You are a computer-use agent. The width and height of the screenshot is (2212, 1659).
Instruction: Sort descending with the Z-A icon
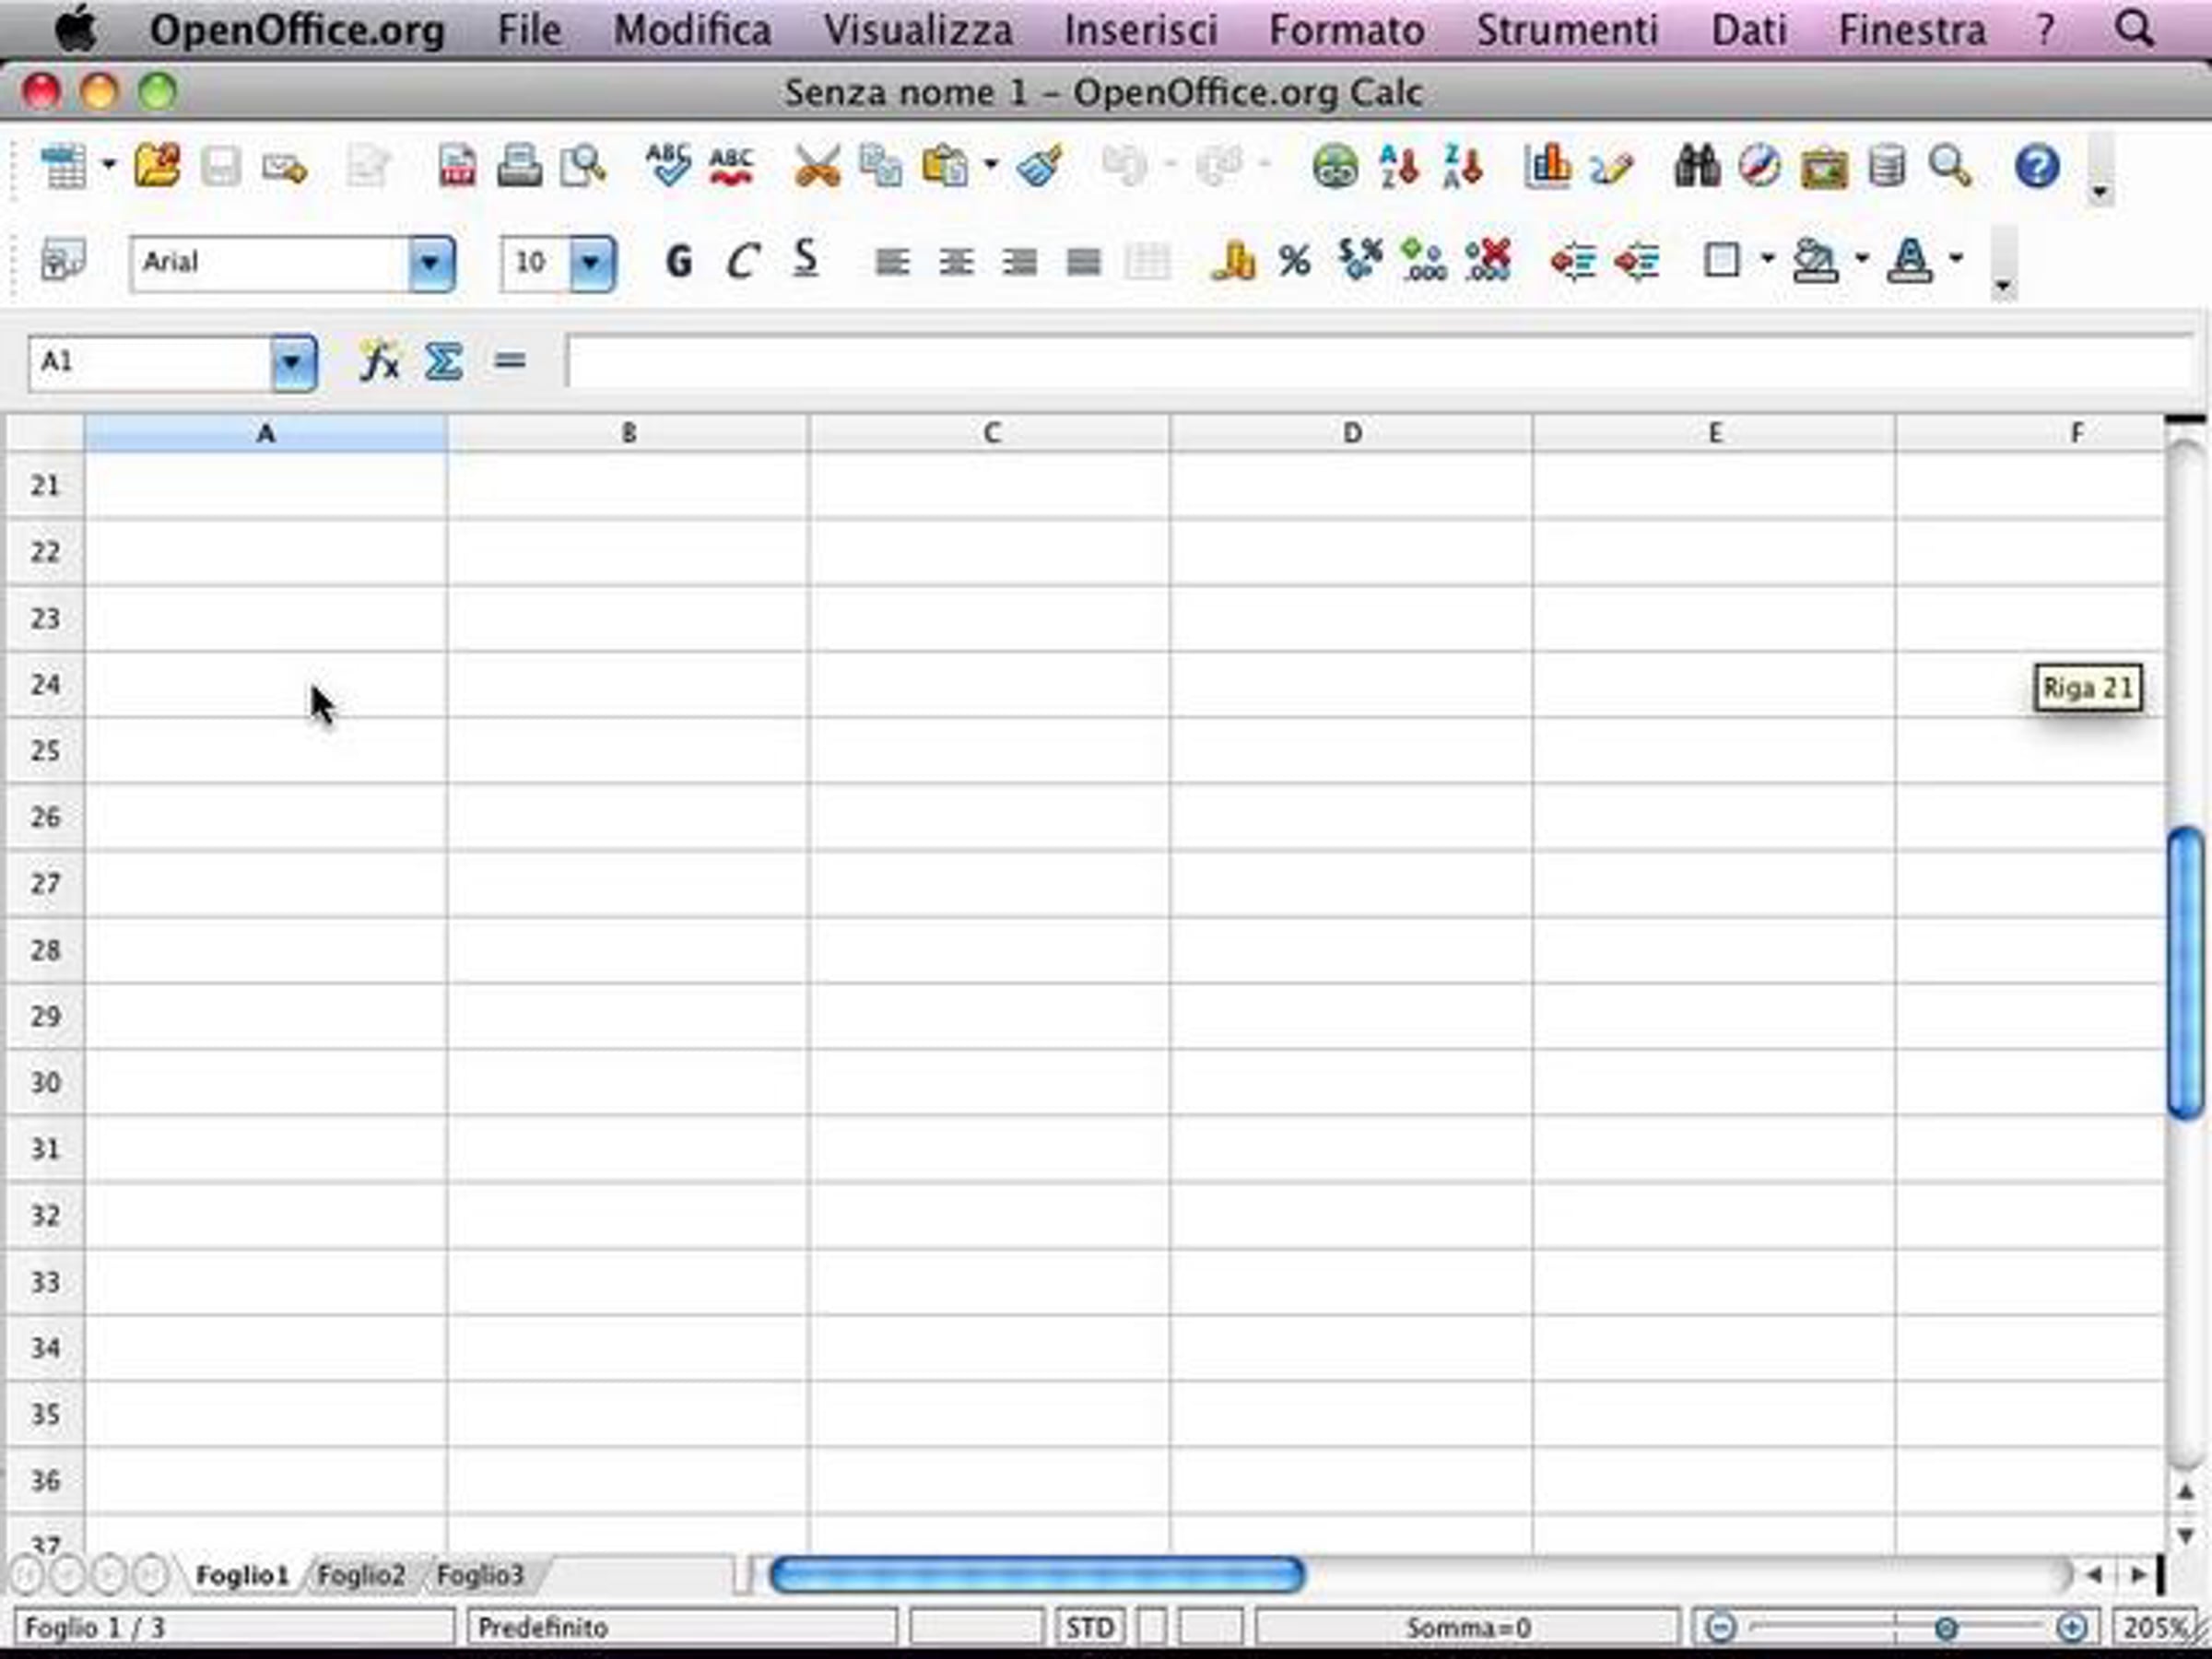tap(1462, 166)
